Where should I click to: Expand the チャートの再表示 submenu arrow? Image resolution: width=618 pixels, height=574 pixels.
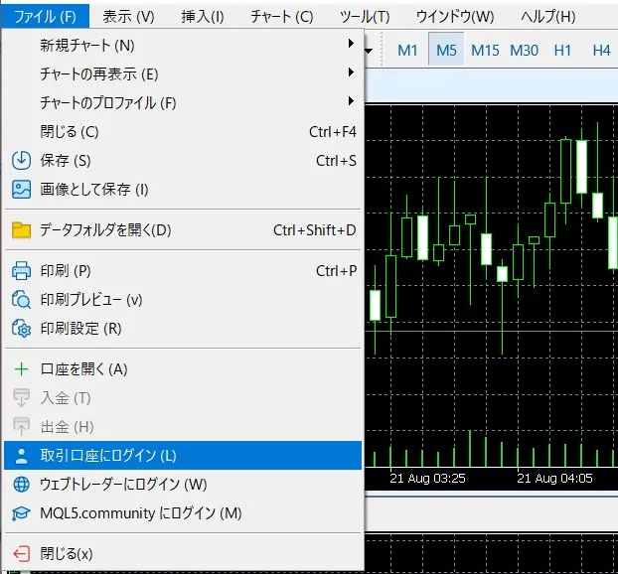[351, 73]
